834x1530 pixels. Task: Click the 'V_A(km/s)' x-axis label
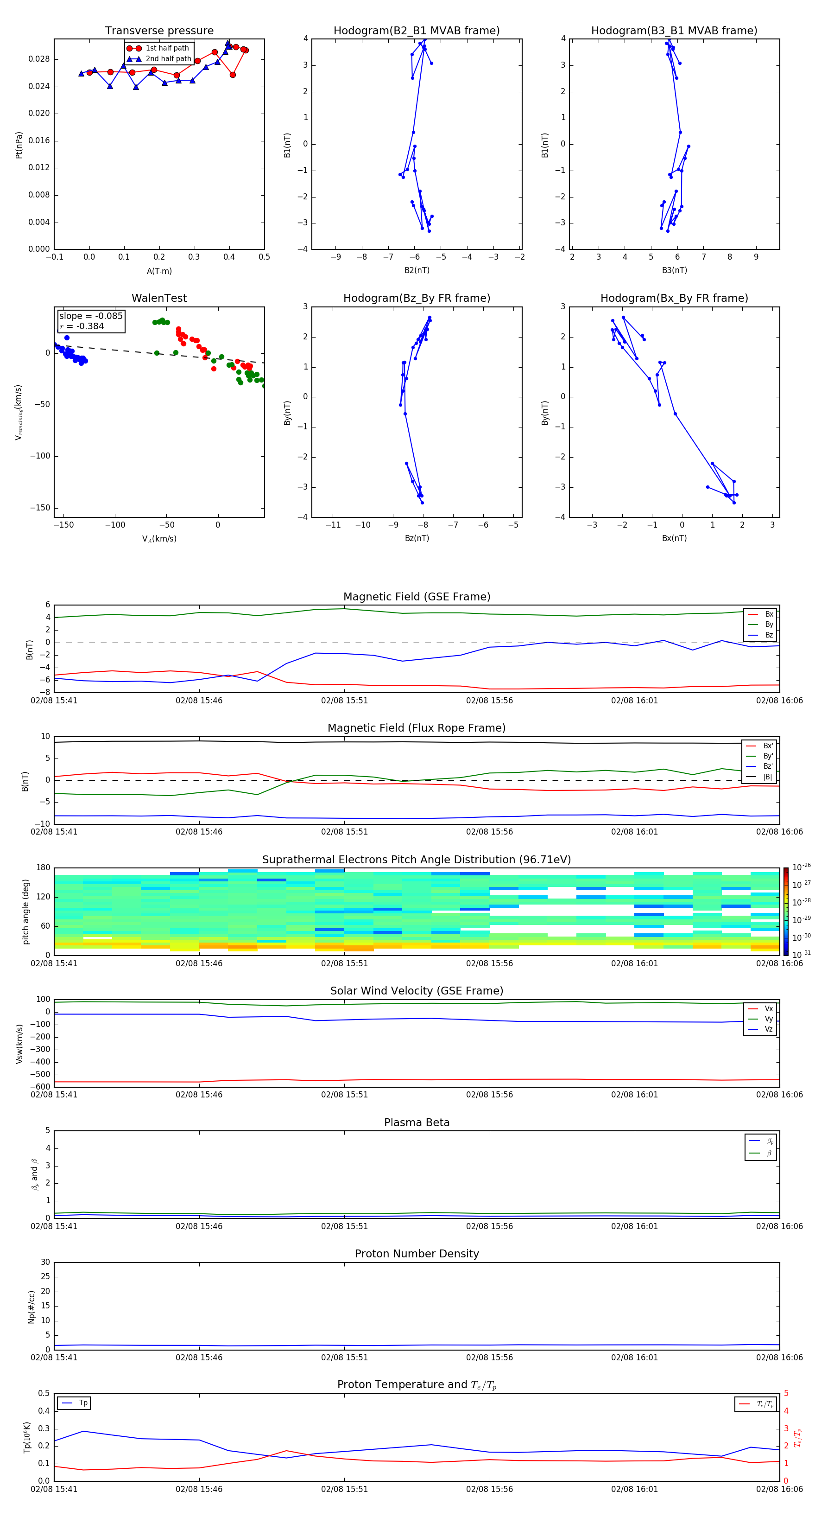click(x=159, y=539)
